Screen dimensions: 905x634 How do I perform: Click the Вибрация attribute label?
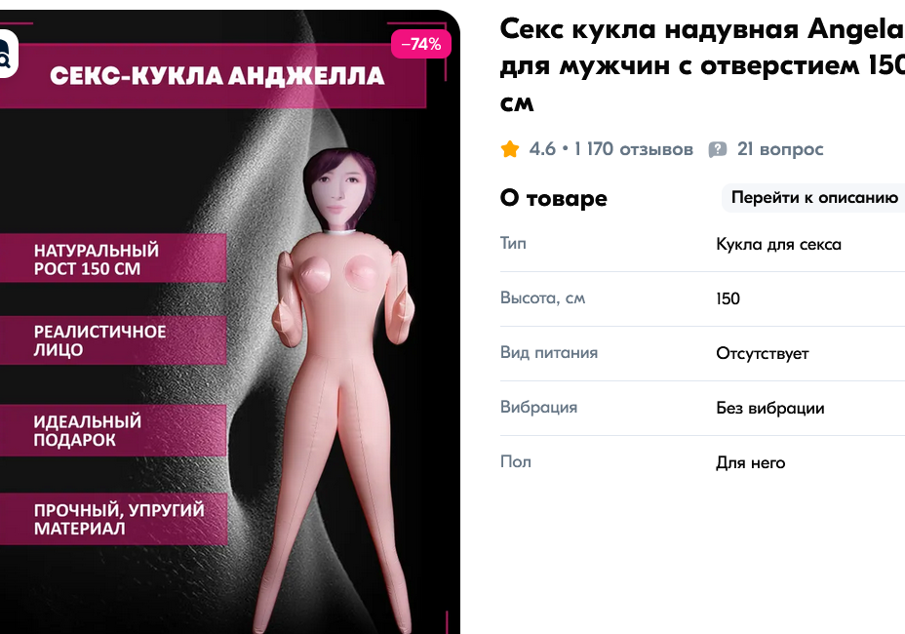(x=538, y=407)
